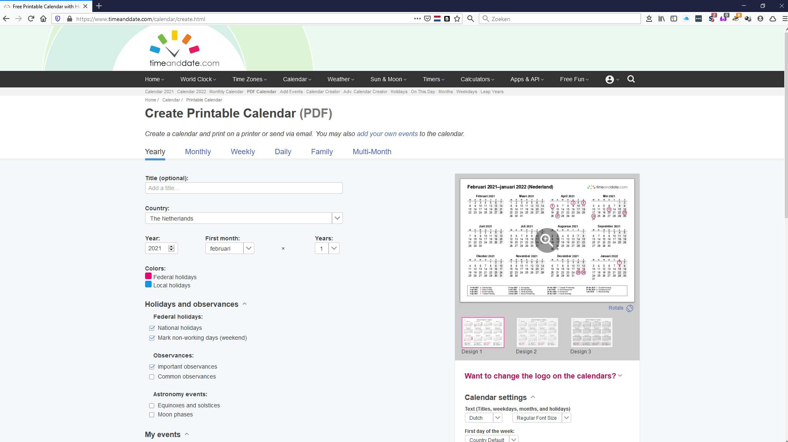788x442 pixels.
Task: Collapse the Calendar settings section
Action: click(x=500, y=397)
